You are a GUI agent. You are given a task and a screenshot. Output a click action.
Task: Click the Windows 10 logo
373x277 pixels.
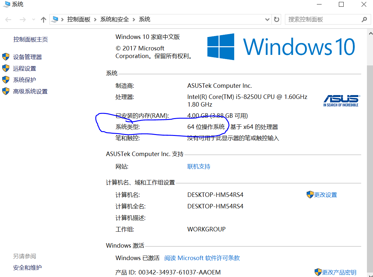(x=281, y=47)
